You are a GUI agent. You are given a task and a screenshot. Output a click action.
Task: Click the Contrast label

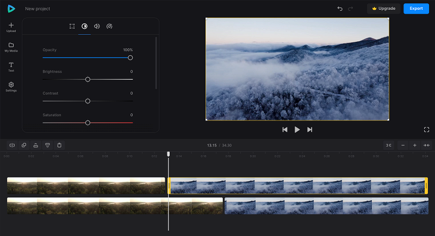[x=51, y=93]
